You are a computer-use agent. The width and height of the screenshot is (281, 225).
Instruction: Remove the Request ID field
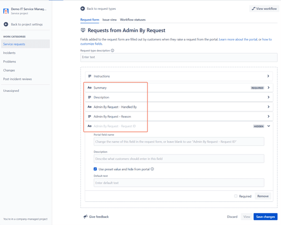(x=263, y=196)
